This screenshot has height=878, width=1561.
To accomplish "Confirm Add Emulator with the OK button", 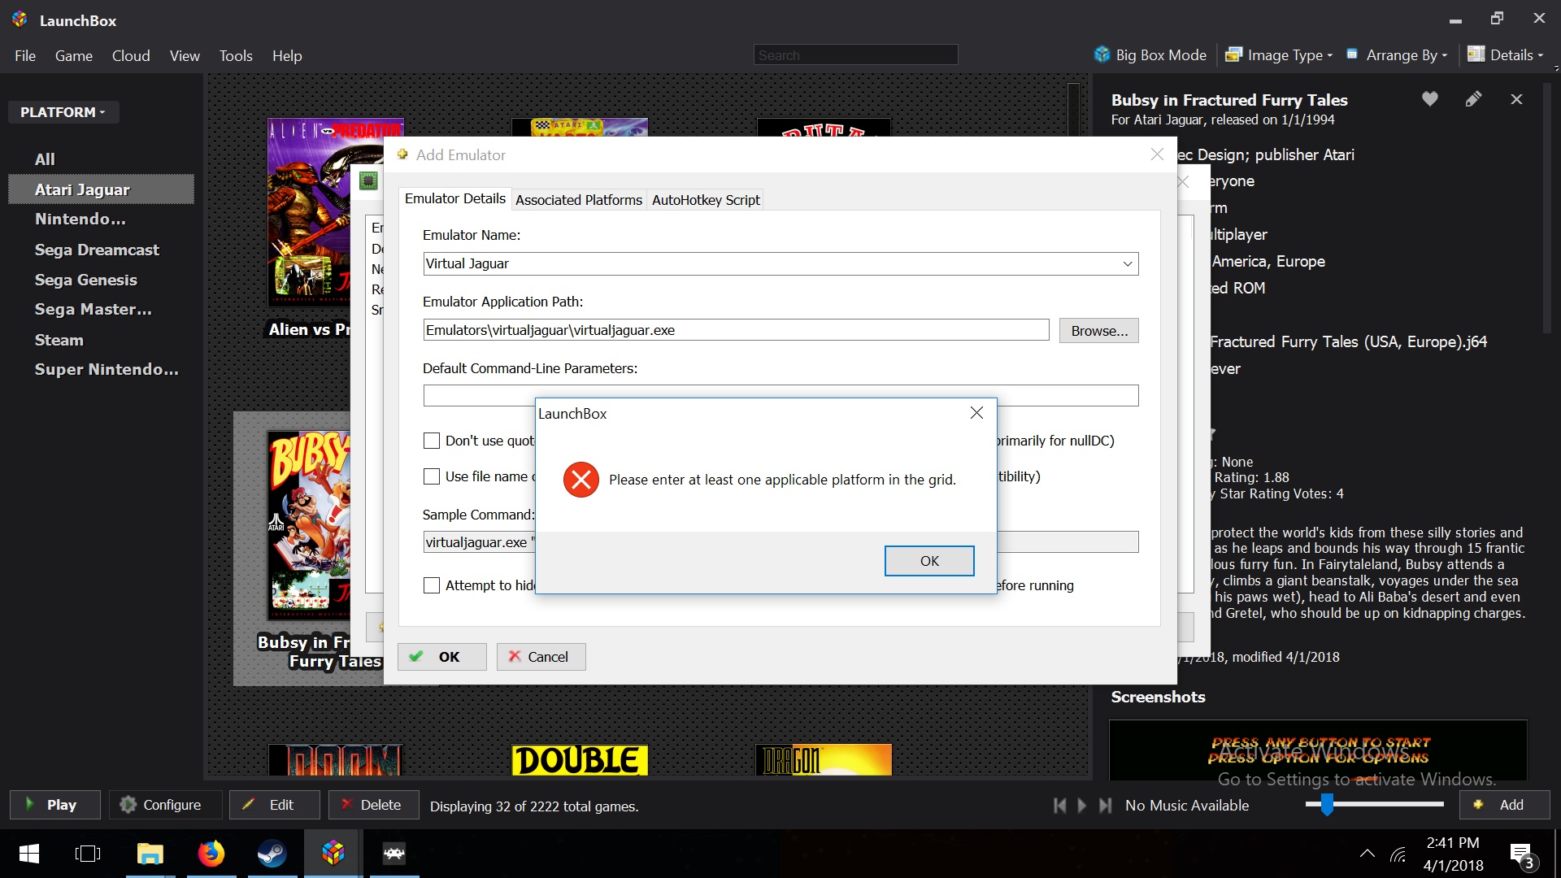I will 441,657.
